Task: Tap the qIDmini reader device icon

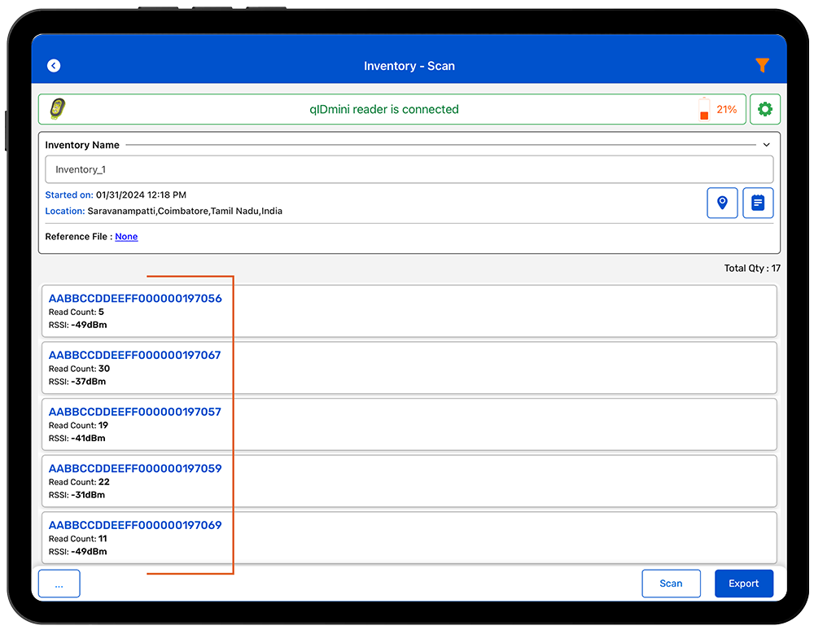Action: [58, 109]
